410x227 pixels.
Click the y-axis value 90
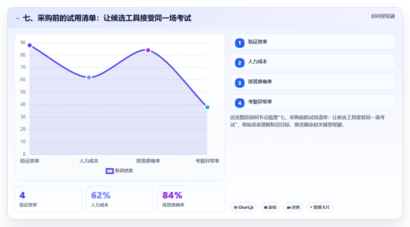click(23, 42)
